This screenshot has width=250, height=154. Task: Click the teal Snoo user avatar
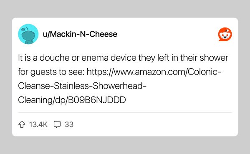pyautogui.click(x=28, y=34)
